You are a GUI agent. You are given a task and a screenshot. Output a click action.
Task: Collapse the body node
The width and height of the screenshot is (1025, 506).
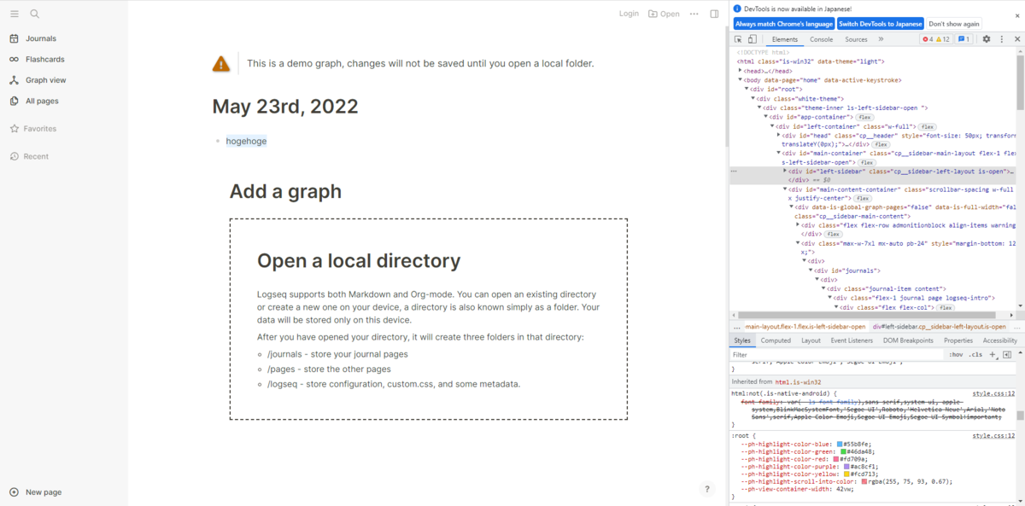coord(741,80)
